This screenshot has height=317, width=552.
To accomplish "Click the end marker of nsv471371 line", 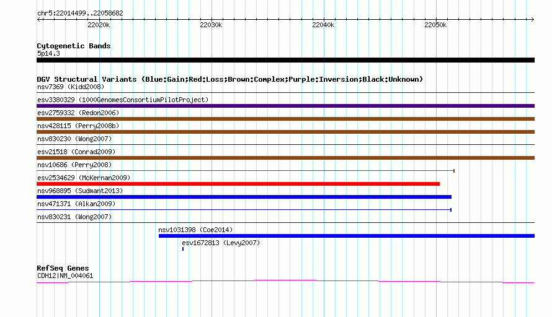I will (x=451, y=210).
